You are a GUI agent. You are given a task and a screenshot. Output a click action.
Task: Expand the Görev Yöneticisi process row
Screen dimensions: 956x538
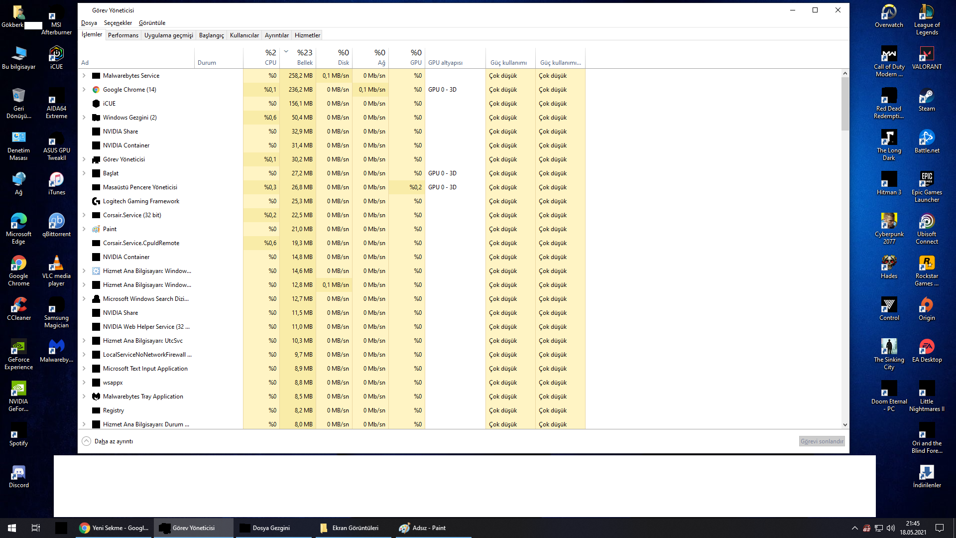pyautogui.click(x=84, y=159)
